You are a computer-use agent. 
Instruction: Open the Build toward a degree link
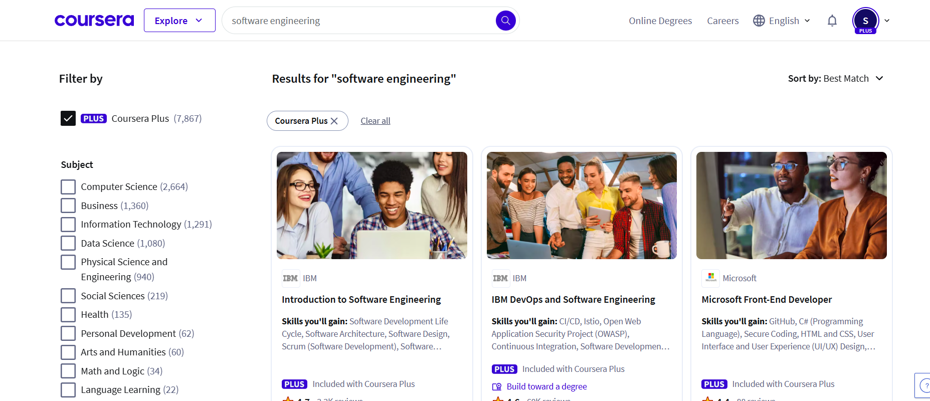point(546,386)
